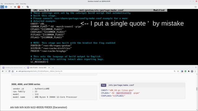The image size is (198, 111).
Task: Go forward in the browser
Action: 6,71
